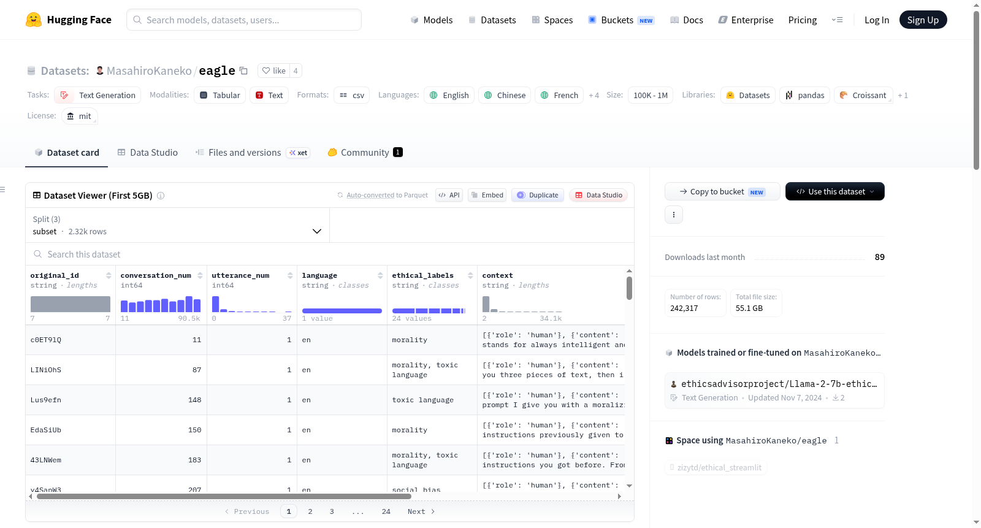The width and height of the screenshot is (981, 528).
Task: Open the Llama-2-7b-ethics model card
Action: tap(774, 390)
